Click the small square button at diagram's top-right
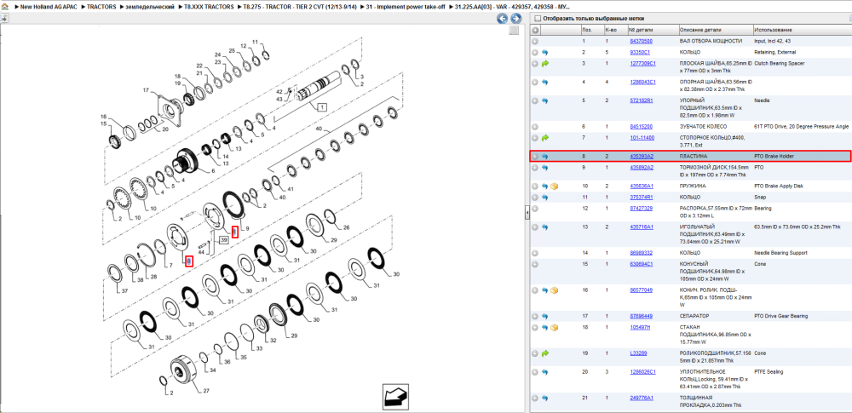Viewport: 852px width, 413px height. tap(514, 31)
